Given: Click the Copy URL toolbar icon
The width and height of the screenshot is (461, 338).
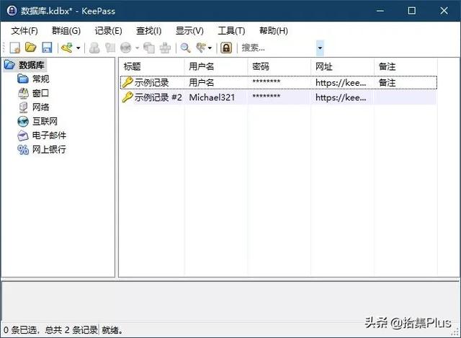Looking at the screenshot, I should click(149, 48).
